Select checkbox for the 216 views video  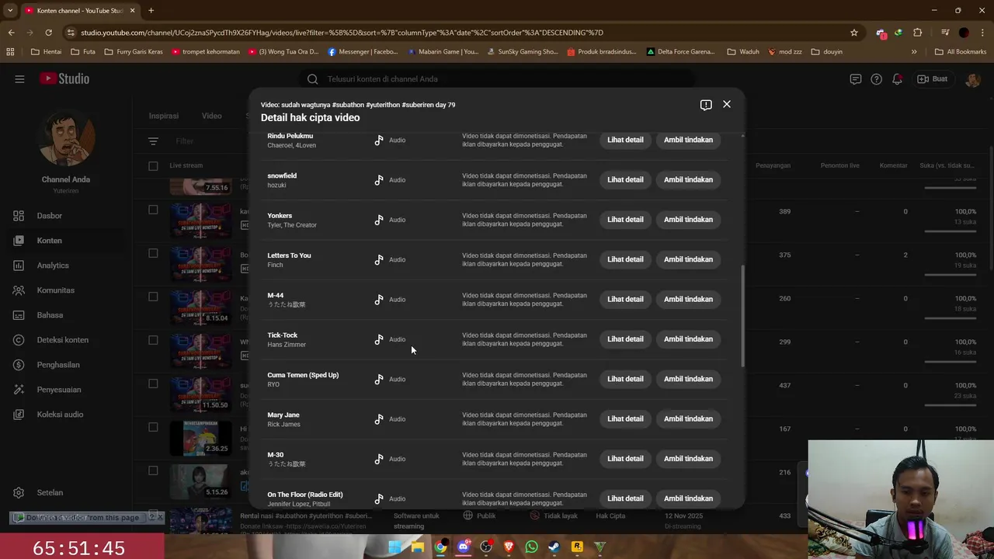tap(153, 470)
